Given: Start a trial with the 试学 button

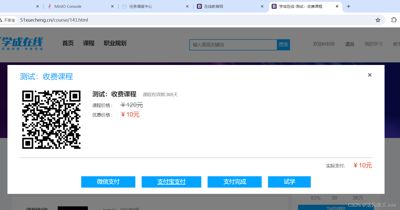Looking at the screenshot, I should click(289, 182).
